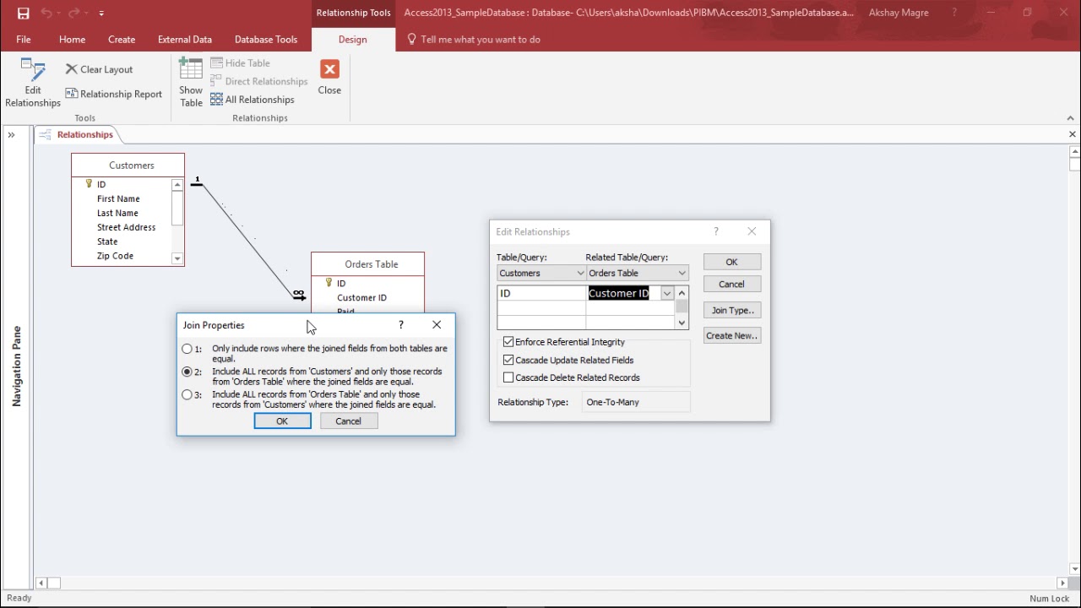
Task: Select State field in Customers table
Action: pos(107,242)
